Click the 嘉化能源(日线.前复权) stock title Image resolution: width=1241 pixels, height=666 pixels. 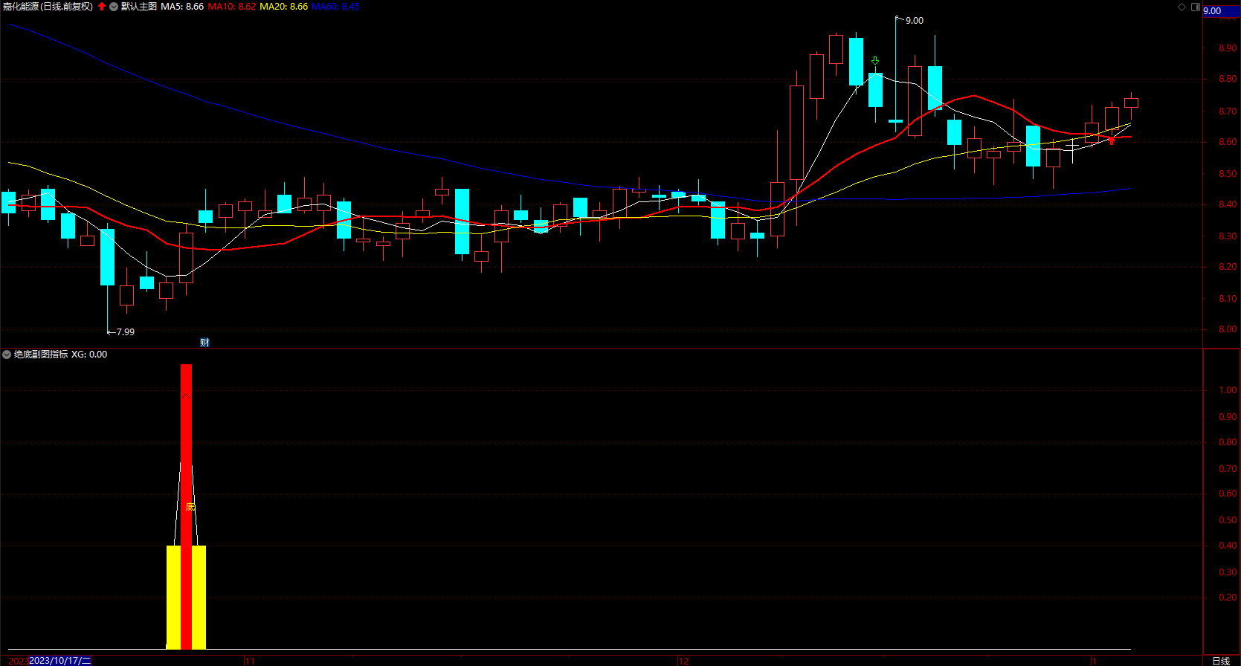point(48,7)
